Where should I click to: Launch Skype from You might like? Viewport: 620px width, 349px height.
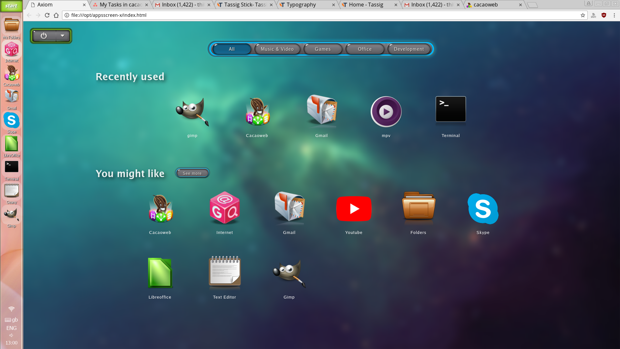[483, 209]
